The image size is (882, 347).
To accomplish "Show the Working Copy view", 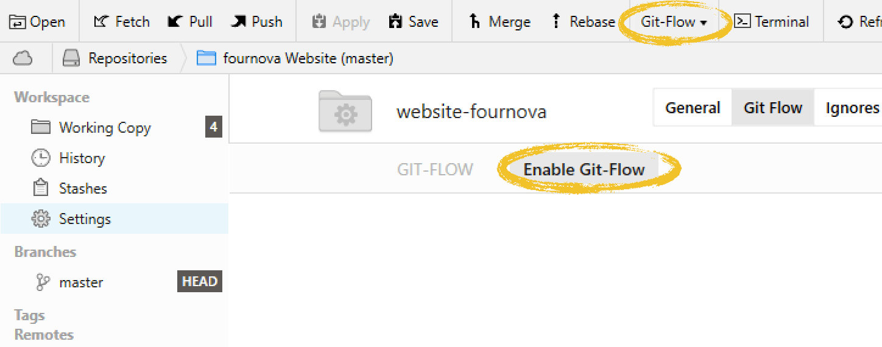I will click(x=104, y=128).
